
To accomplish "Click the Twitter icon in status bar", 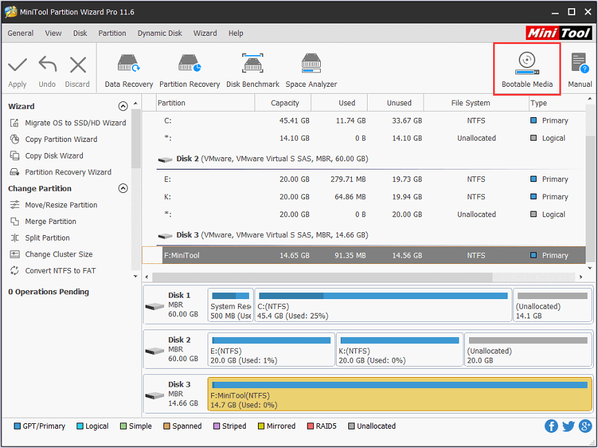I will [568, 426].
